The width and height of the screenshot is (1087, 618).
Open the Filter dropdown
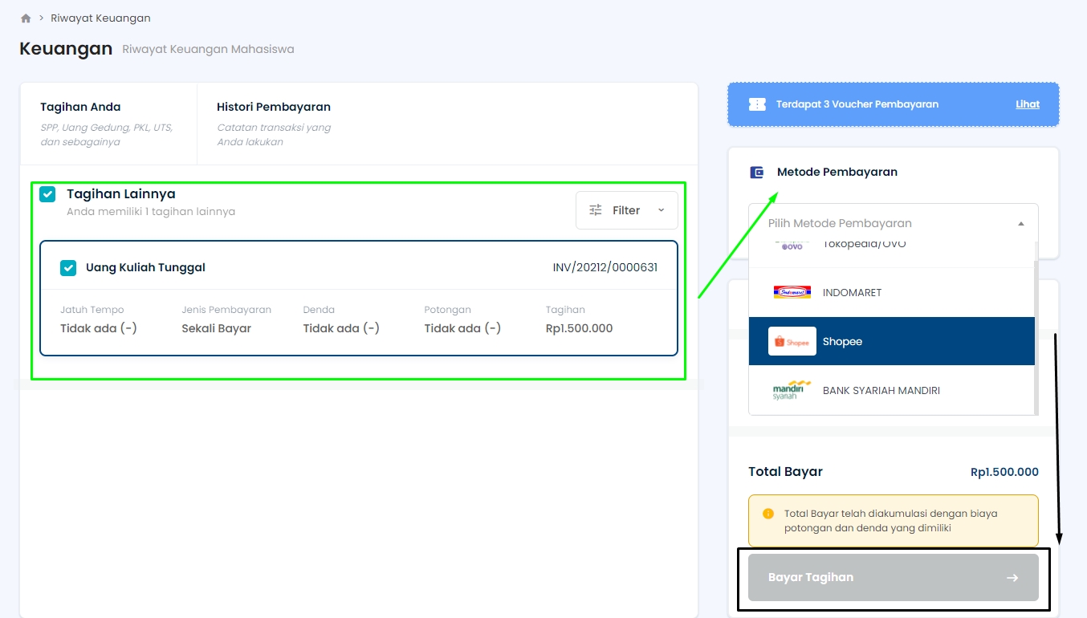click(x=627, y=210)
